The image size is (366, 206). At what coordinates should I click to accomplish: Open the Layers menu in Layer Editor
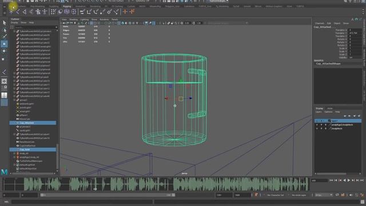(x=319, y=112)
